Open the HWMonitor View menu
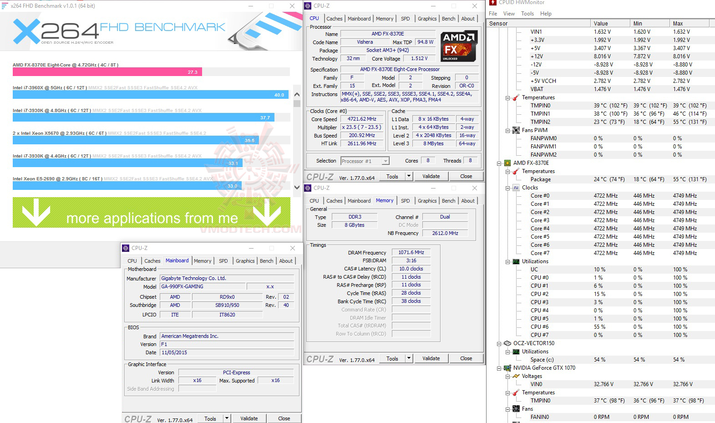Image resolution: width=715 pixels, height=423 pixels. click(509, 14)
